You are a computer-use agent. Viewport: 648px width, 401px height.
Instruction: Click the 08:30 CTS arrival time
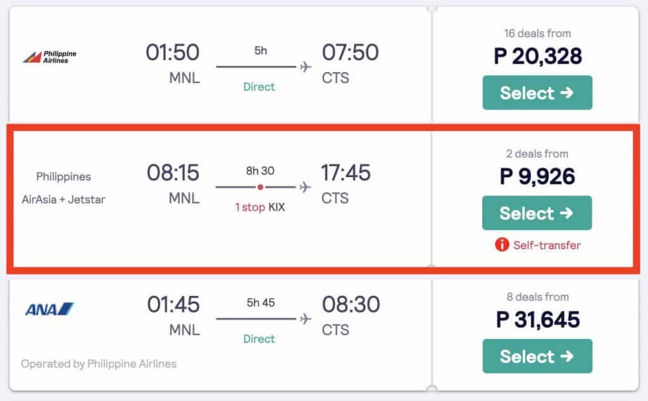tap(351, 304)
